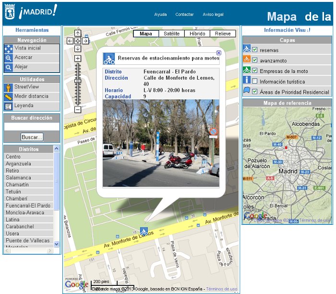Switch map to Híbrido view

[197, 34]
